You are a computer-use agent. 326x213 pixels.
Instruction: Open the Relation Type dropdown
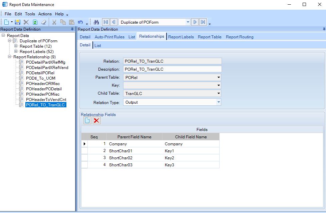(219, 102)
